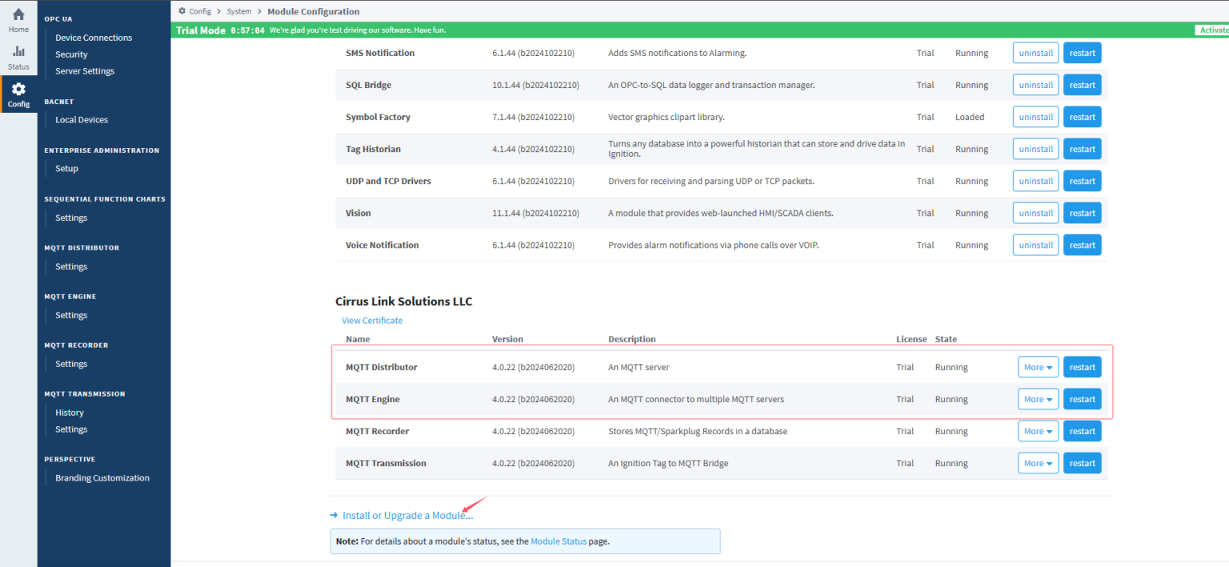
Task: Click the Install or Upgrade a Module link
Action: (407, 515)
